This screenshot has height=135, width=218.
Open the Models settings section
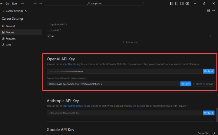tap(21, 32)
